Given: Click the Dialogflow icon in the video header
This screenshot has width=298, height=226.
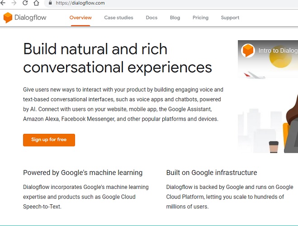Looking at the screenshot, I should 248,51.
